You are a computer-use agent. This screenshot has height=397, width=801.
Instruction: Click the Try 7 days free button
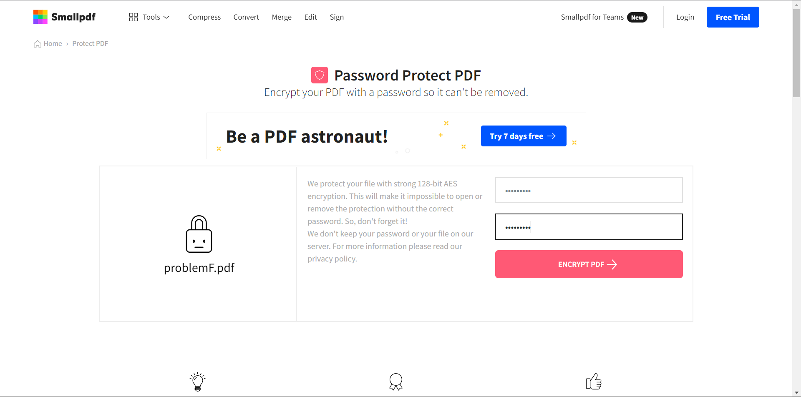524,136
